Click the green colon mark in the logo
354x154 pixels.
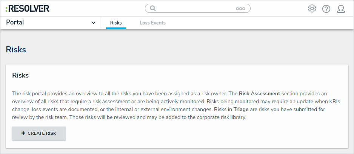click(x=7, y=9)
